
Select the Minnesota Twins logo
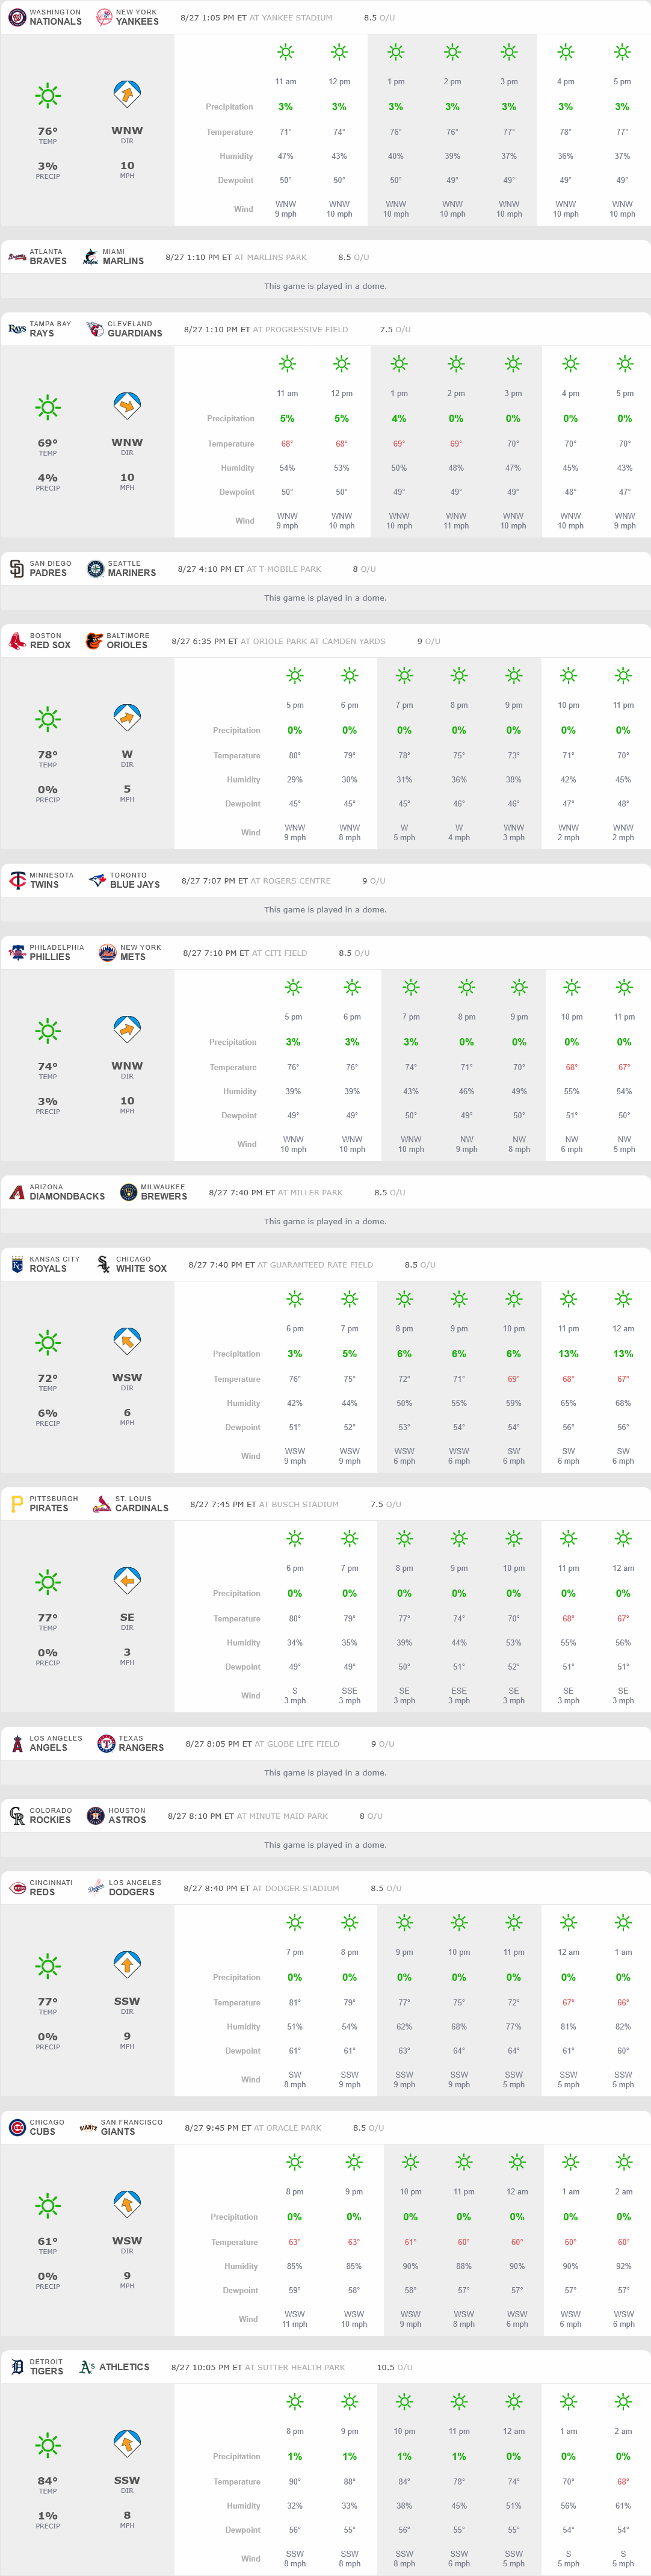pos(17,881)
